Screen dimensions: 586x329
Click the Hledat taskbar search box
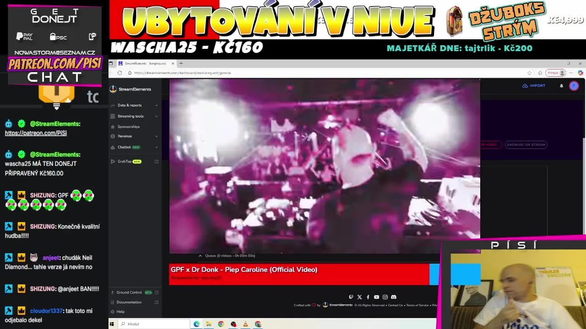pyautogui.click(x=154, y=324)
